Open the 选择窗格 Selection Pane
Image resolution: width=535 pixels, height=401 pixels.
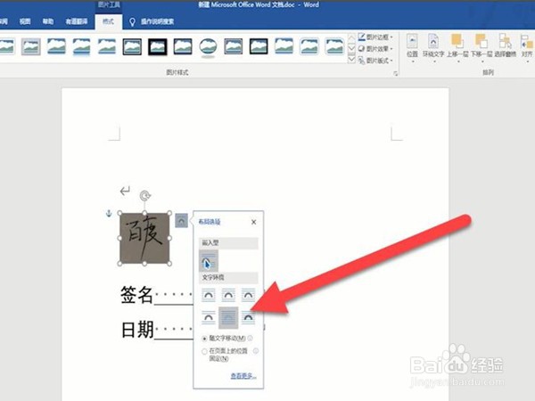(506, 45)
